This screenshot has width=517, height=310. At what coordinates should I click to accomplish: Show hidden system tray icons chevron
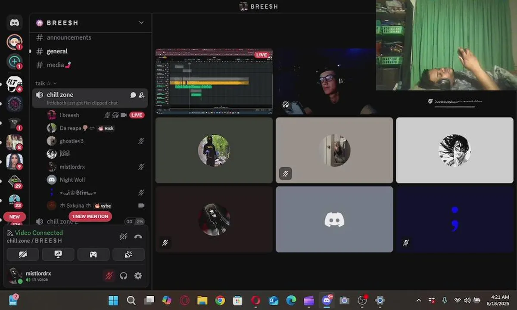[419, 300]
